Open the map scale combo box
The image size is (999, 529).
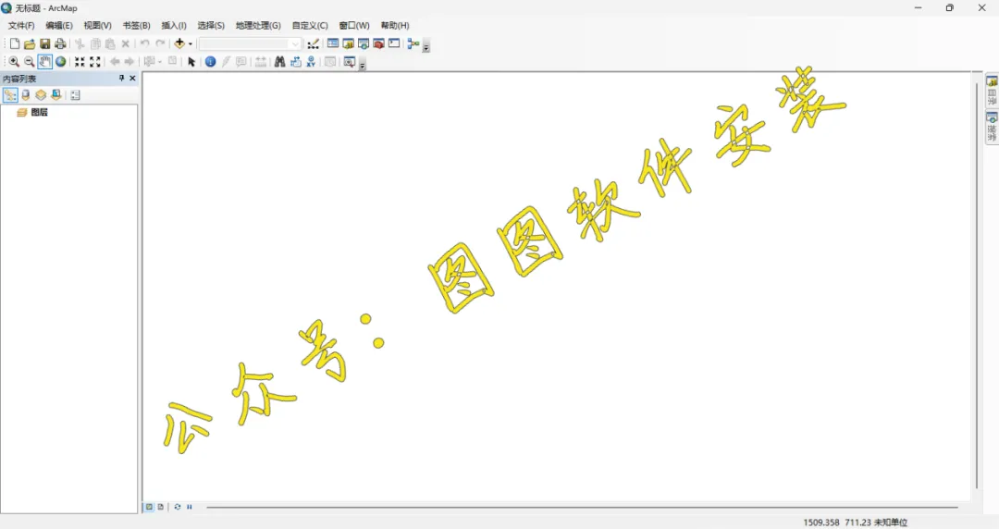pos(250,44)
